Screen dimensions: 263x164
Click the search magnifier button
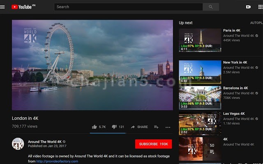pyautogui.click(x=211, y=7)
